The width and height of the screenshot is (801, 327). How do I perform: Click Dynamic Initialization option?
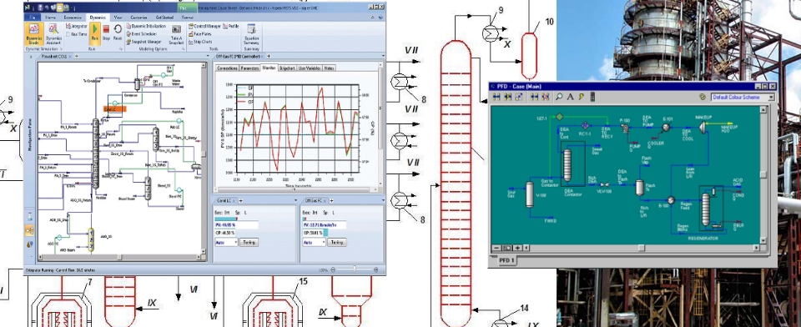click(x=145, y=26)
